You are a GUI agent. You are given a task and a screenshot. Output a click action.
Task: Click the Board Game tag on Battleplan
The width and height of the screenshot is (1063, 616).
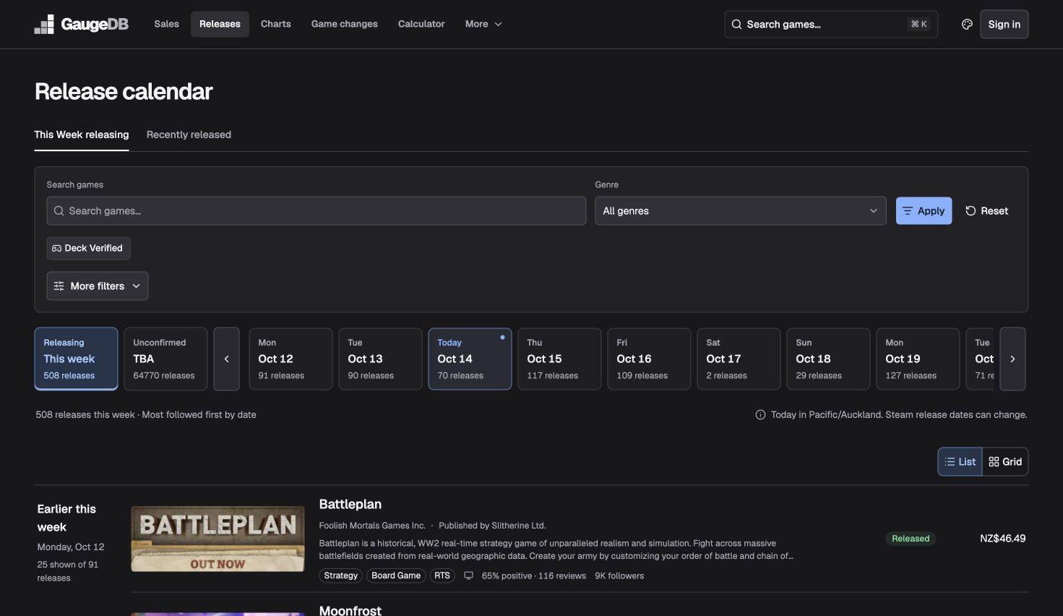pyautogui.click(x=396, y=576)
